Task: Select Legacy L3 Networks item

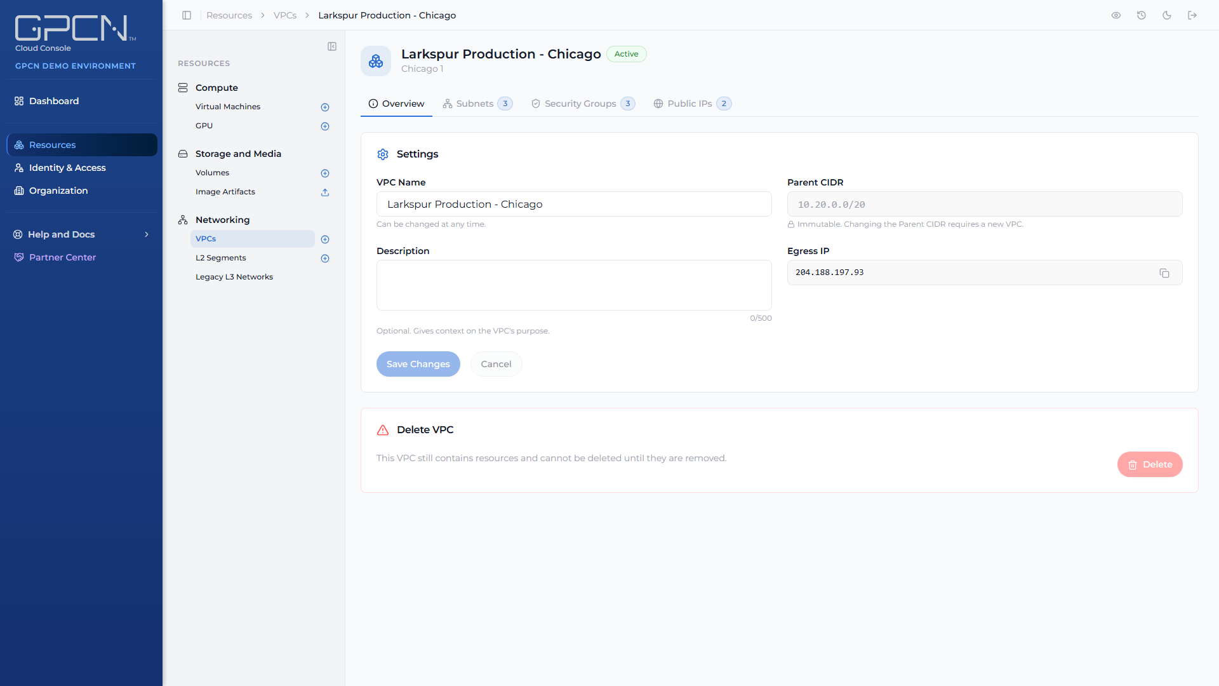Action: 234,277
